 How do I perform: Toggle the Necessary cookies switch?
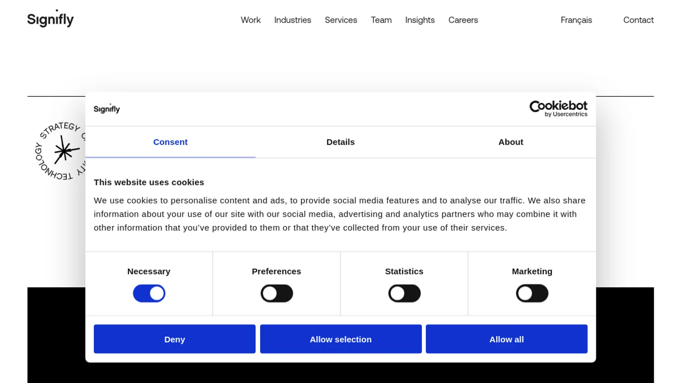pyautogui.click(x=149, y=293)
